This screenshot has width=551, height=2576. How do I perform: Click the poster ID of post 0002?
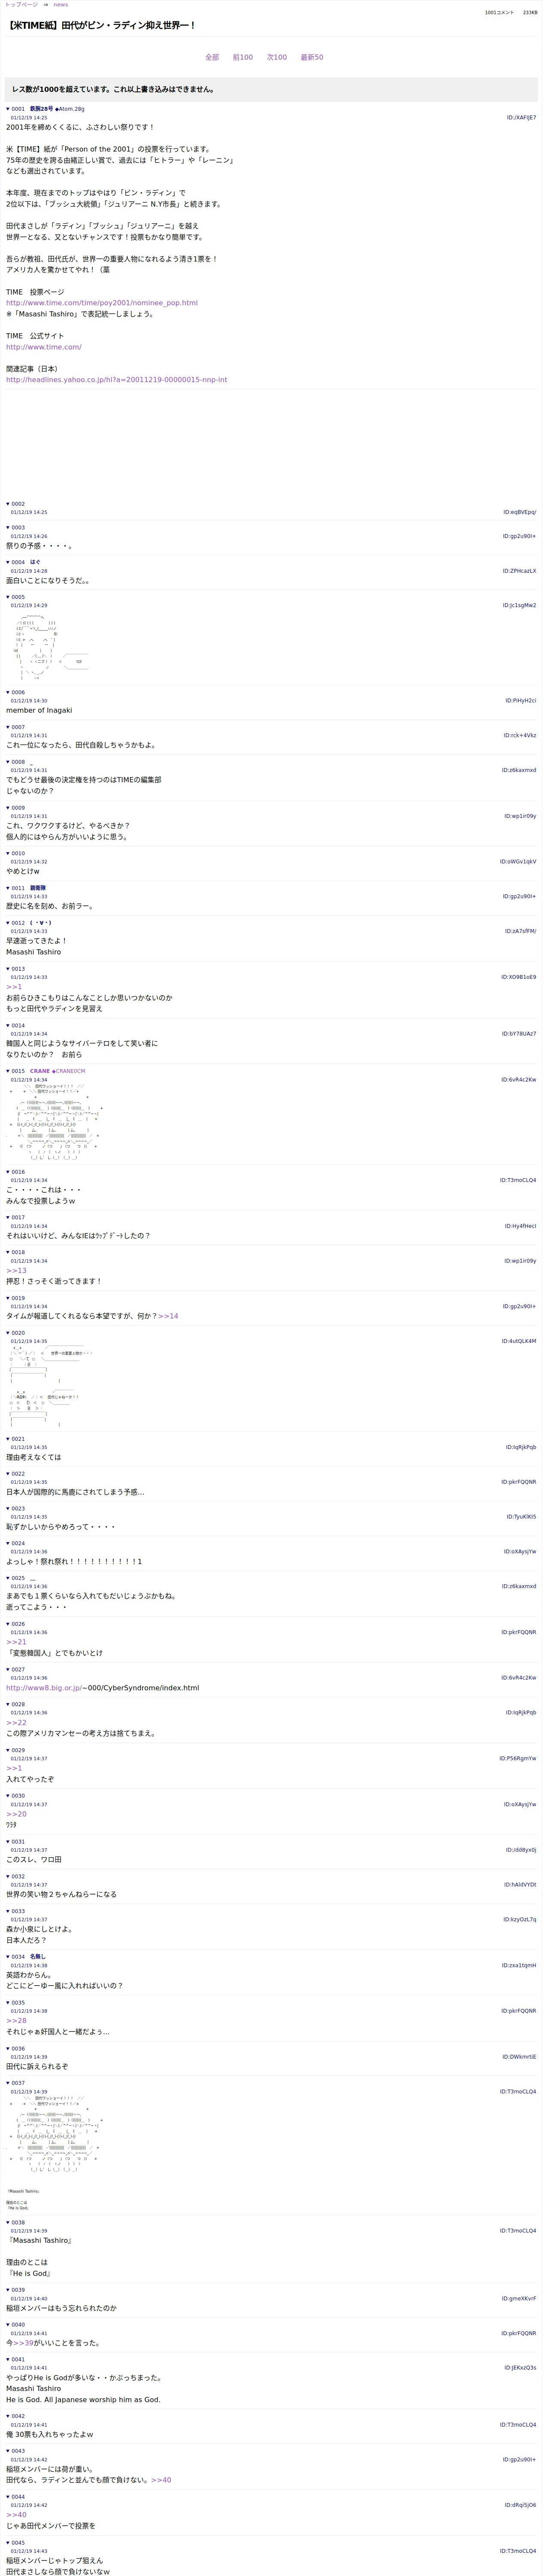(520, 512)
